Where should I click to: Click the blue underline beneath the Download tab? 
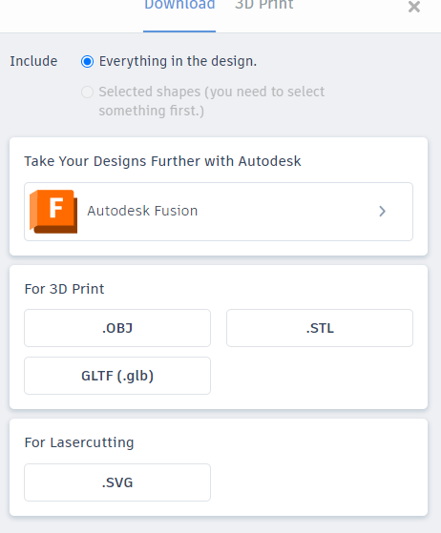(x=179, y=31)
